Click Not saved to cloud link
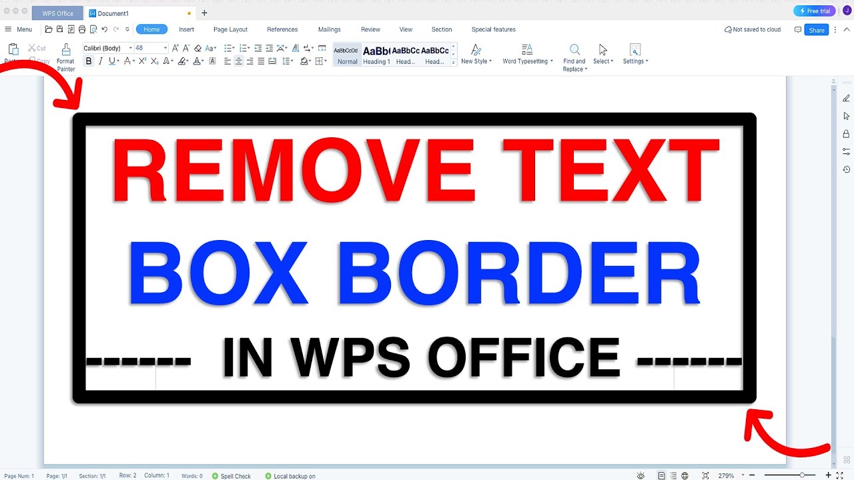854x480 pixels. pos(753,29)
